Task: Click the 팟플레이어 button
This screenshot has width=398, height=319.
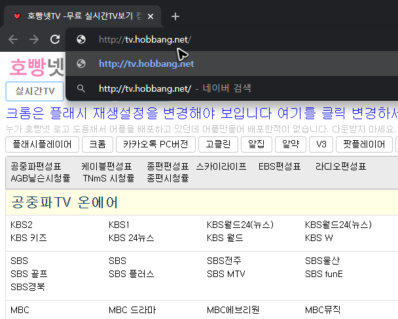Action: [364, 144]
